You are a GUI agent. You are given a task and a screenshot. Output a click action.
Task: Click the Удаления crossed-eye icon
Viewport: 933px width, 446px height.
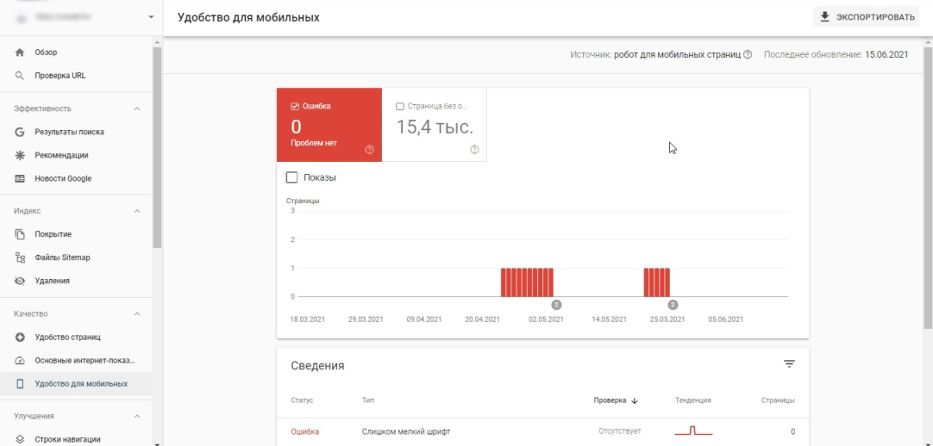(20, 281)
